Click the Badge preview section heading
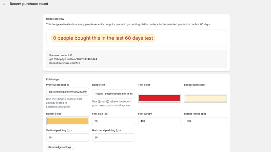Screen dimensions: 271x152 (55, 19)
